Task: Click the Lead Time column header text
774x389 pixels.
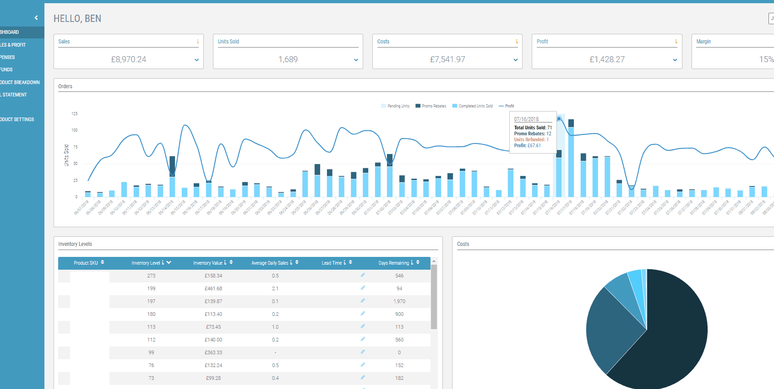Action: [x=332, y=263]
